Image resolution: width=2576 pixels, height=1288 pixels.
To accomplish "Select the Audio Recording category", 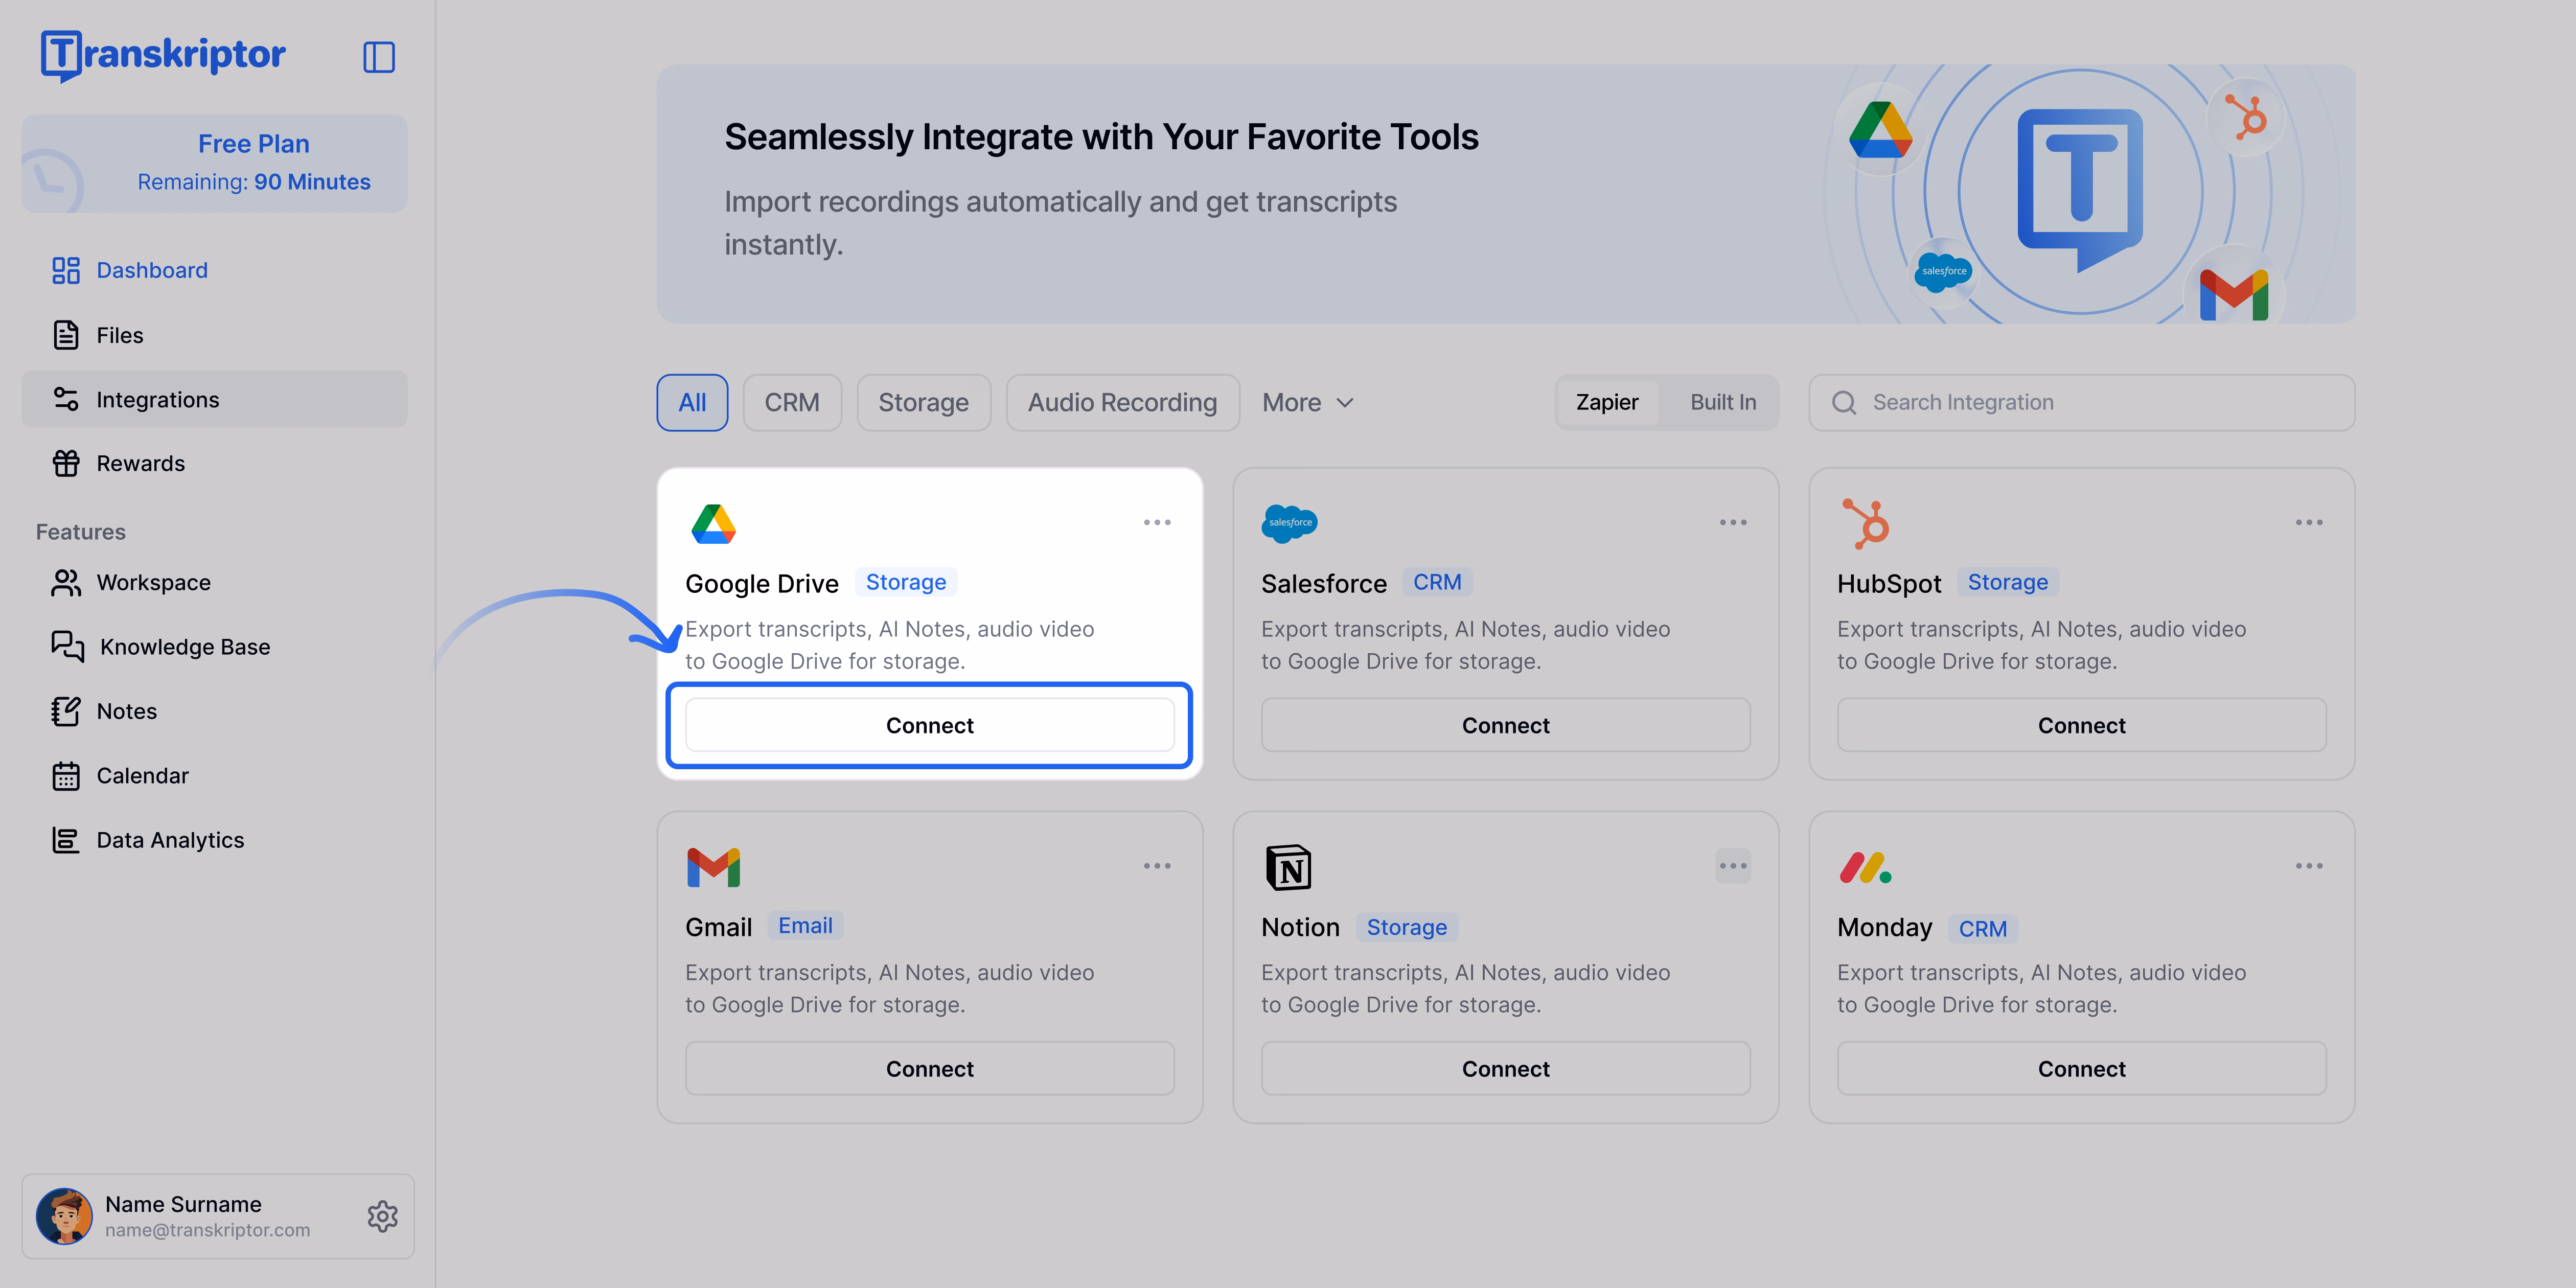I will tap(1122, 402).
